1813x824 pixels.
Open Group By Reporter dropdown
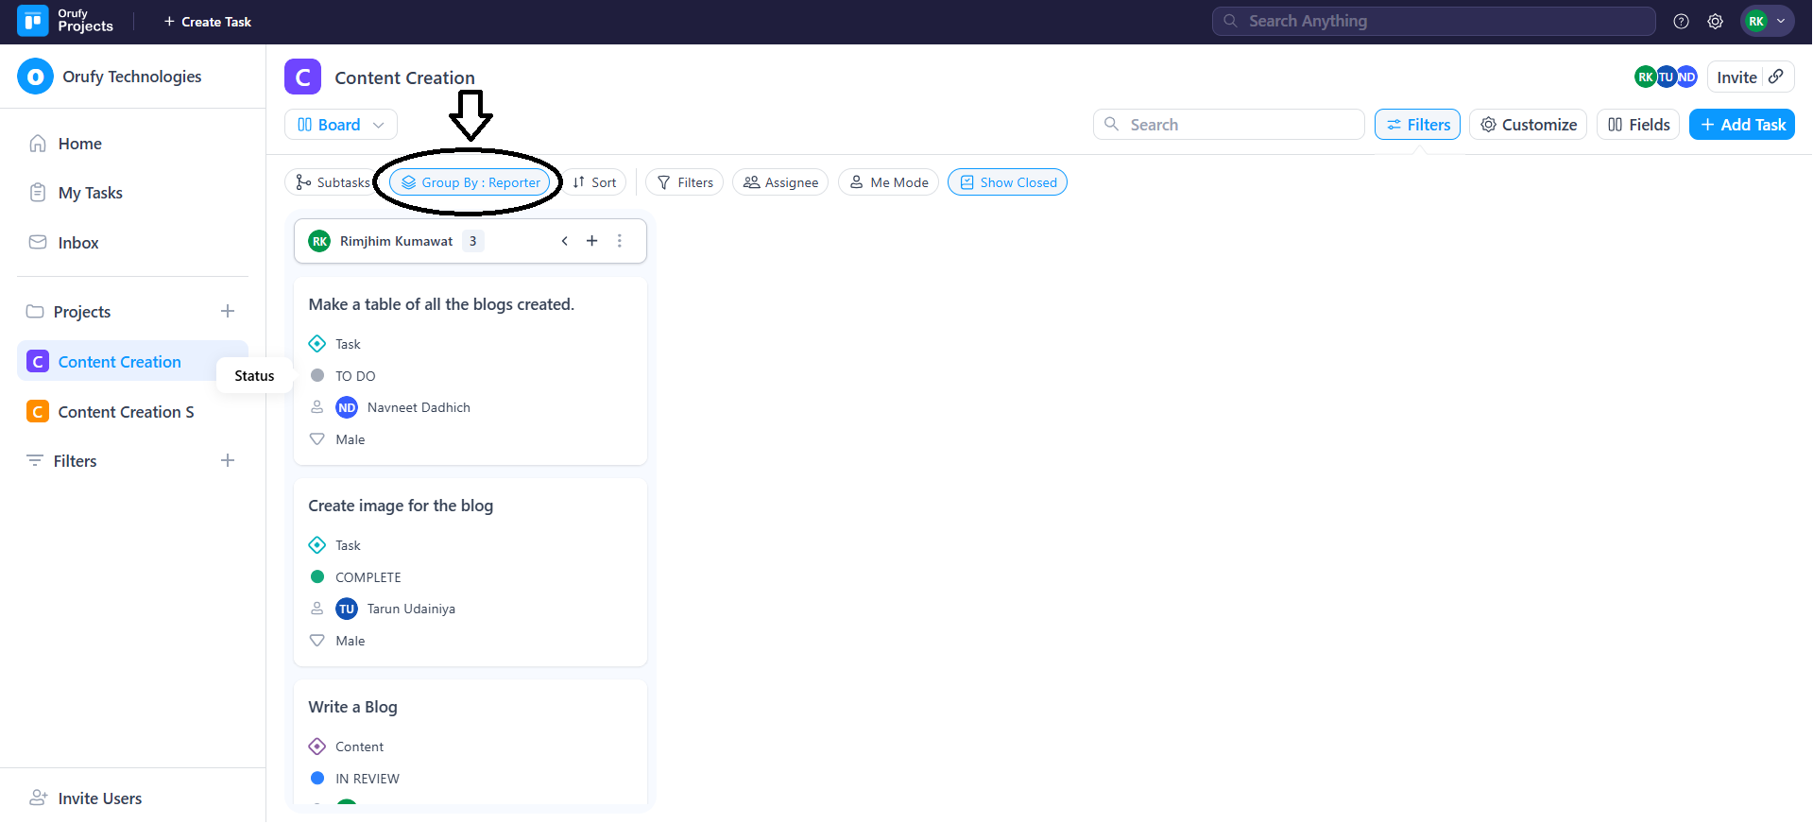(x=470, y=182)
